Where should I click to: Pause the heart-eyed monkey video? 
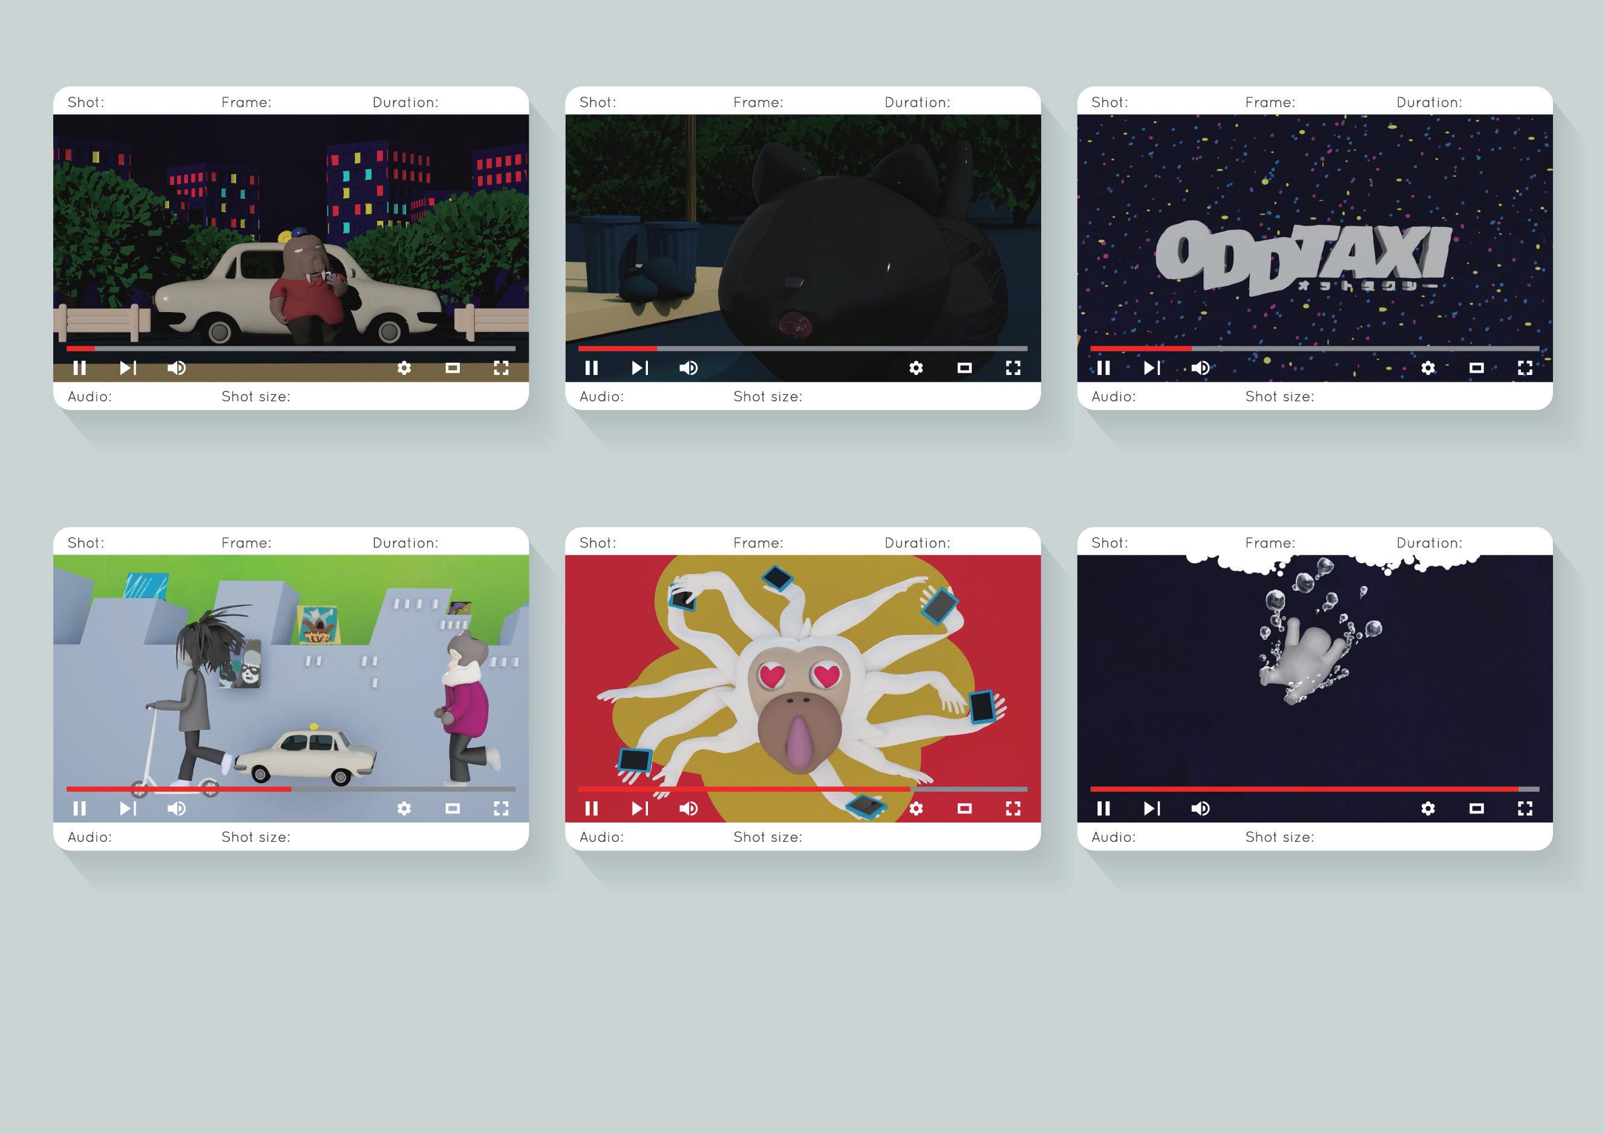(592, 809)
